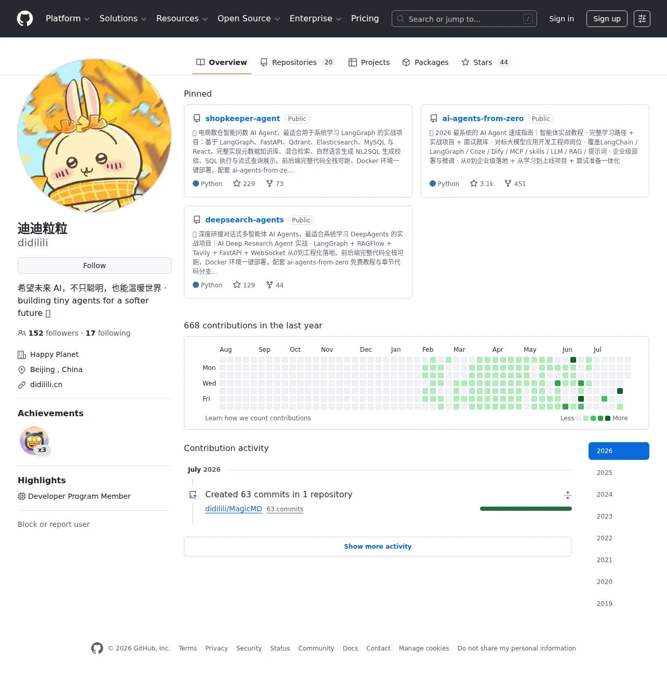Image resolution: width=667 pixels, height=676 pixels.
Task: Open the Pricing page
Action: click(x=365, y=19)
